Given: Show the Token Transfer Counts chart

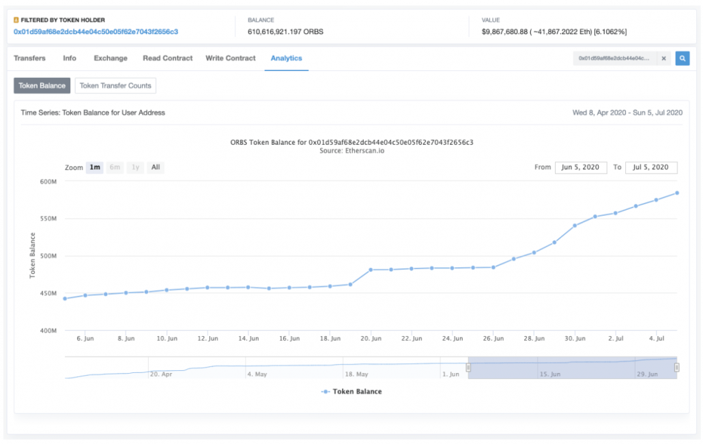Looking at the screenshot, I should (x=115, y=85).
